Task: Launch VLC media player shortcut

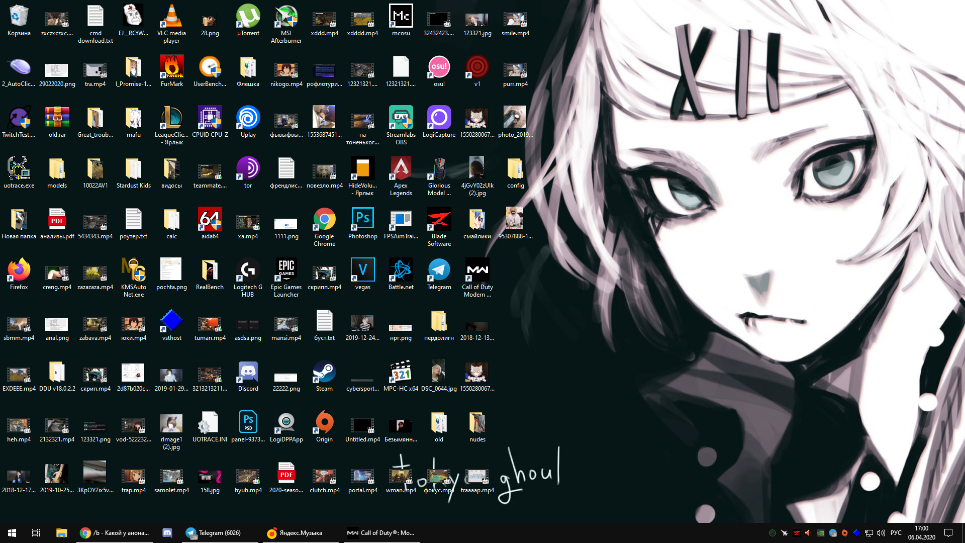Action: 171,25
